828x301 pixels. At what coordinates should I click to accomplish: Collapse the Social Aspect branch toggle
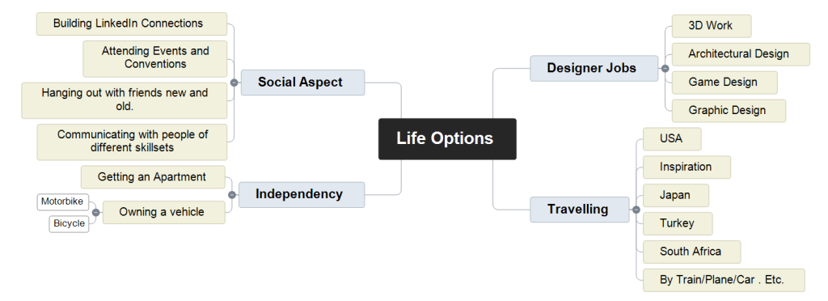[x=234, y=83]
